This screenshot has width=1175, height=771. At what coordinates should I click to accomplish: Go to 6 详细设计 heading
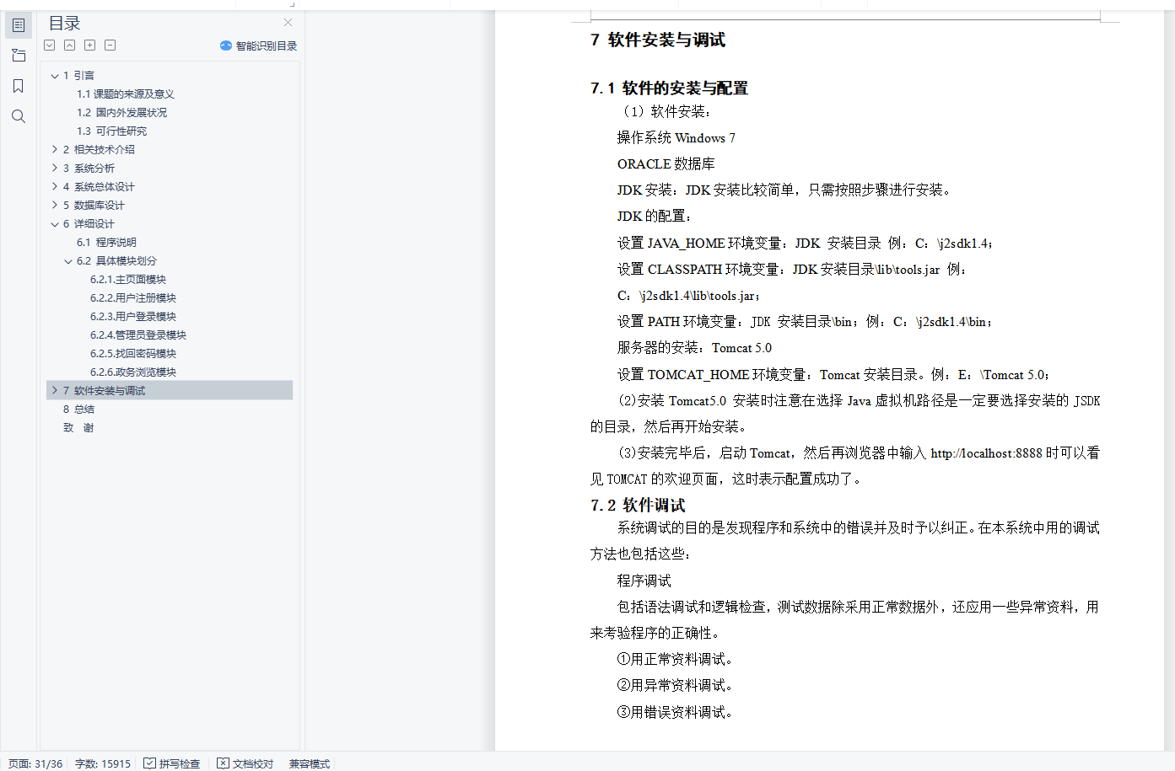coord(89,224)
